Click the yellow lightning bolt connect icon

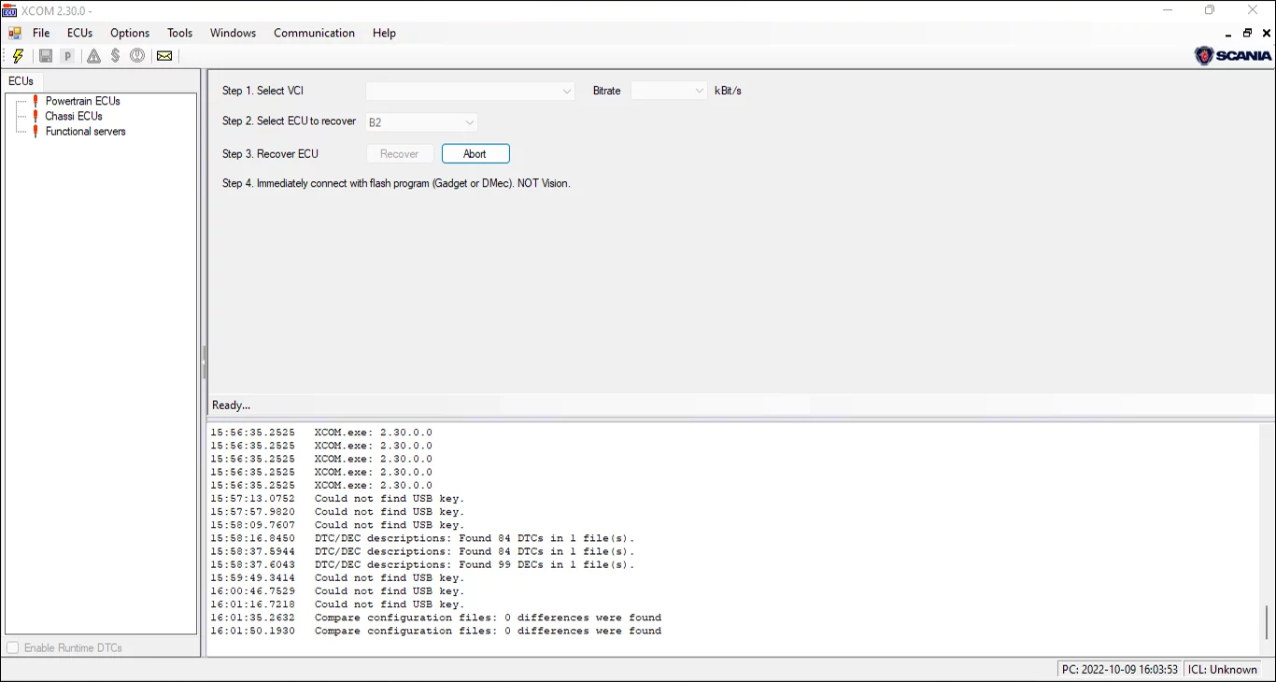[x=18, y=56]
